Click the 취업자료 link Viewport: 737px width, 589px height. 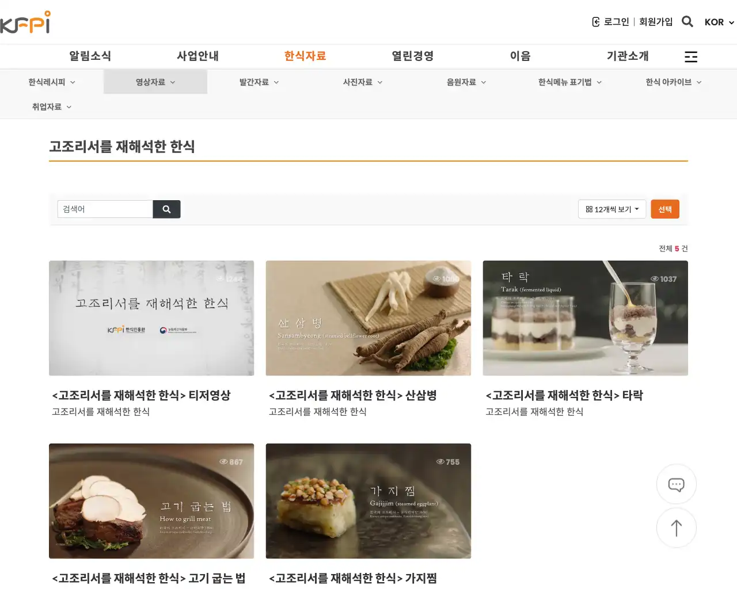(x=47, y=106)
